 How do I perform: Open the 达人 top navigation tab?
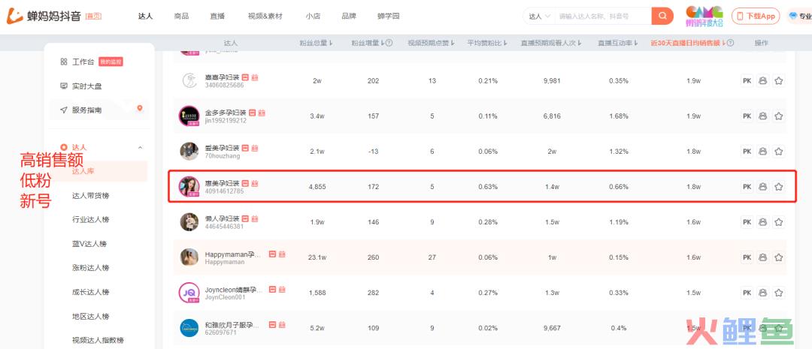pos(146,16)
